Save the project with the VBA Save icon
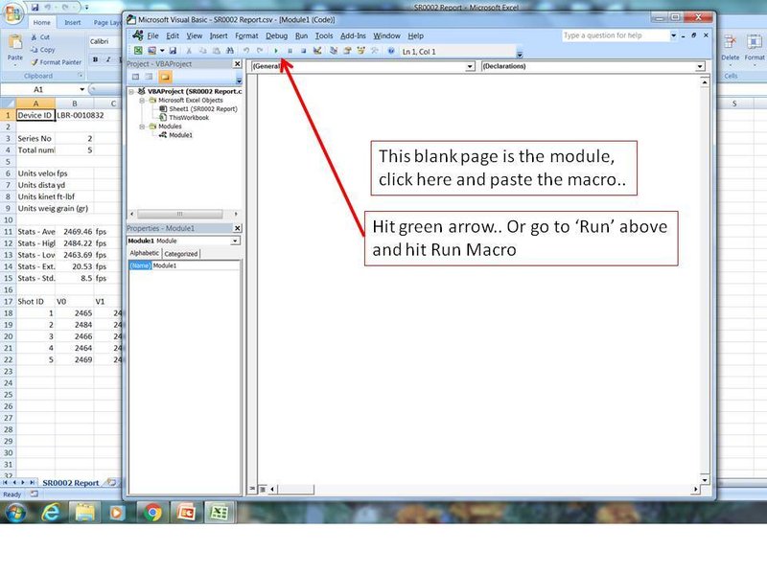This screenshot has height=575, width=767. coord(173,51)
